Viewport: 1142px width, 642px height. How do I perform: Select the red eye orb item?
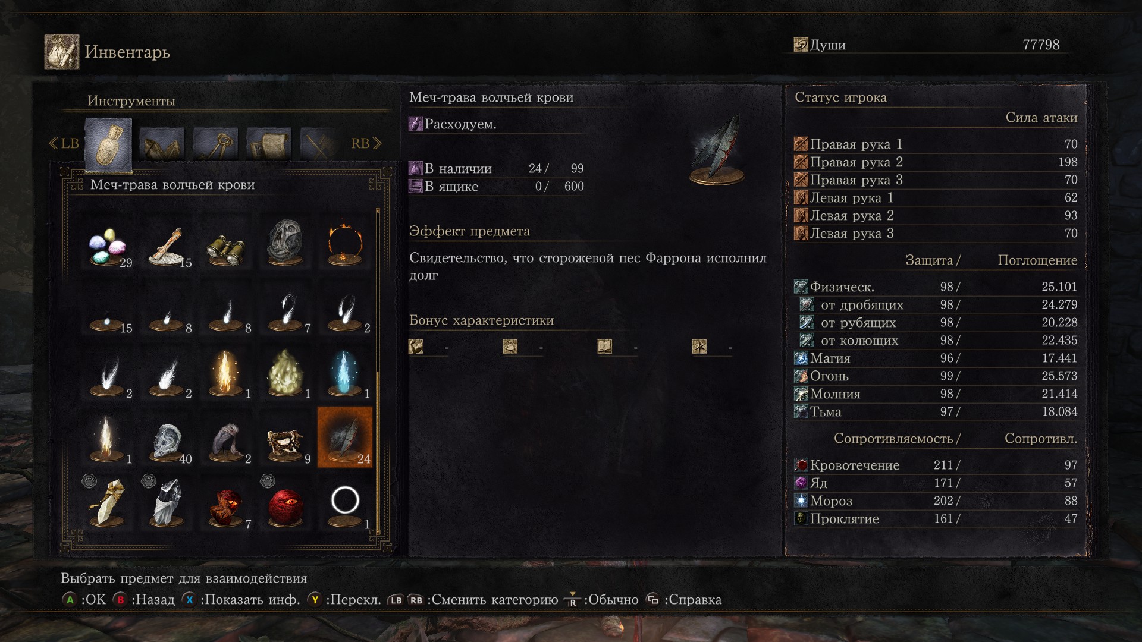tap(285, 504)
